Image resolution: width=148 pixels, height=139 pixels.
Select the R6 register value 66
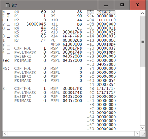pyautogui.click(x=43, y=36)
